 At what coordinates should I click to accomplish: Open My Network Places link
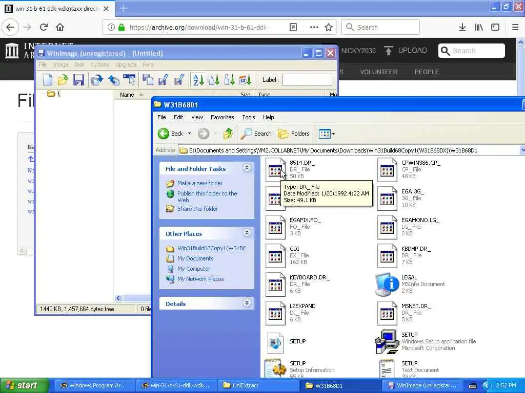(x=200, y=279)
